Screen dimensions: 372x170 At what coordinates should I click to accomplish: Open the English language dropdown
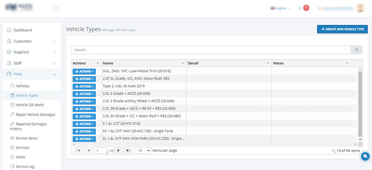(280, 8)
